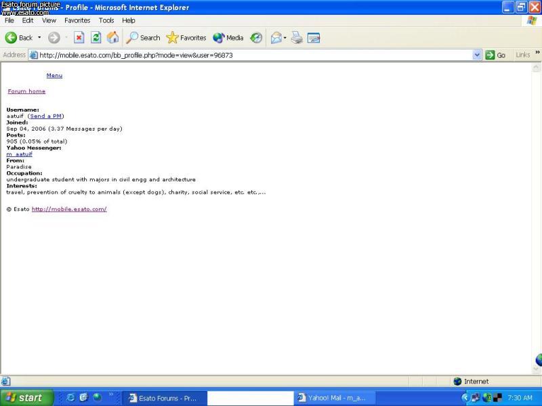Click the network computers tray icon
The image size is (542, 406).
[476, 398]
